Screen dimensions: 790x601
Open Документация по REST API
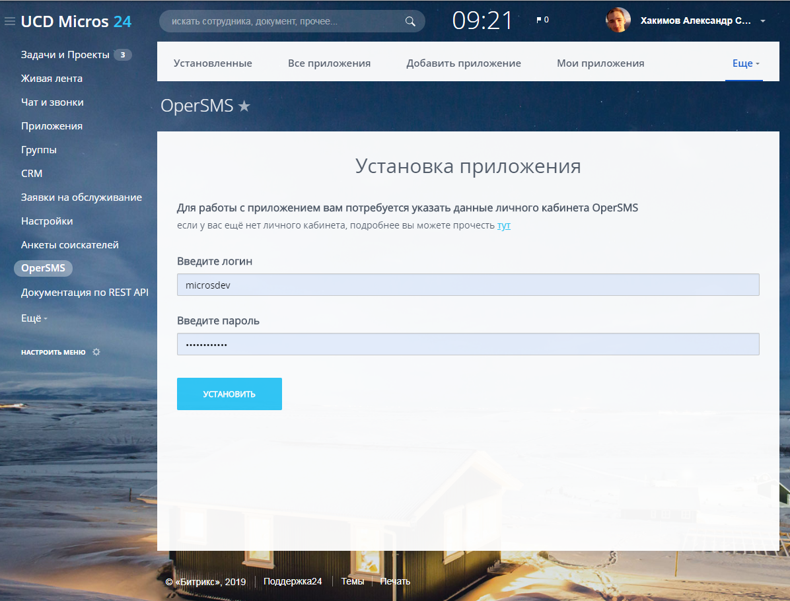click(x=85, y=292)
